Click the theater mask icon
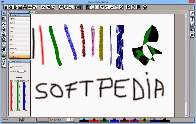Viewport: 196px width, 124px height. [138, 7]
